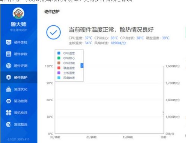Open 硬件参数 via its list icon
This screenshot has height=143, width=186.
(9, 54)
